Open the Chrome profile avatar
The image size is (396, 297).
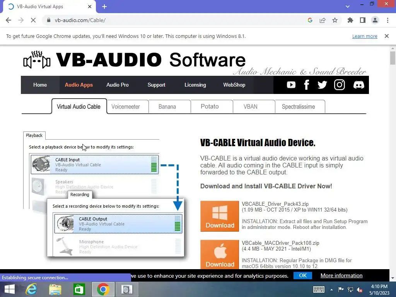tap(375, 20)
